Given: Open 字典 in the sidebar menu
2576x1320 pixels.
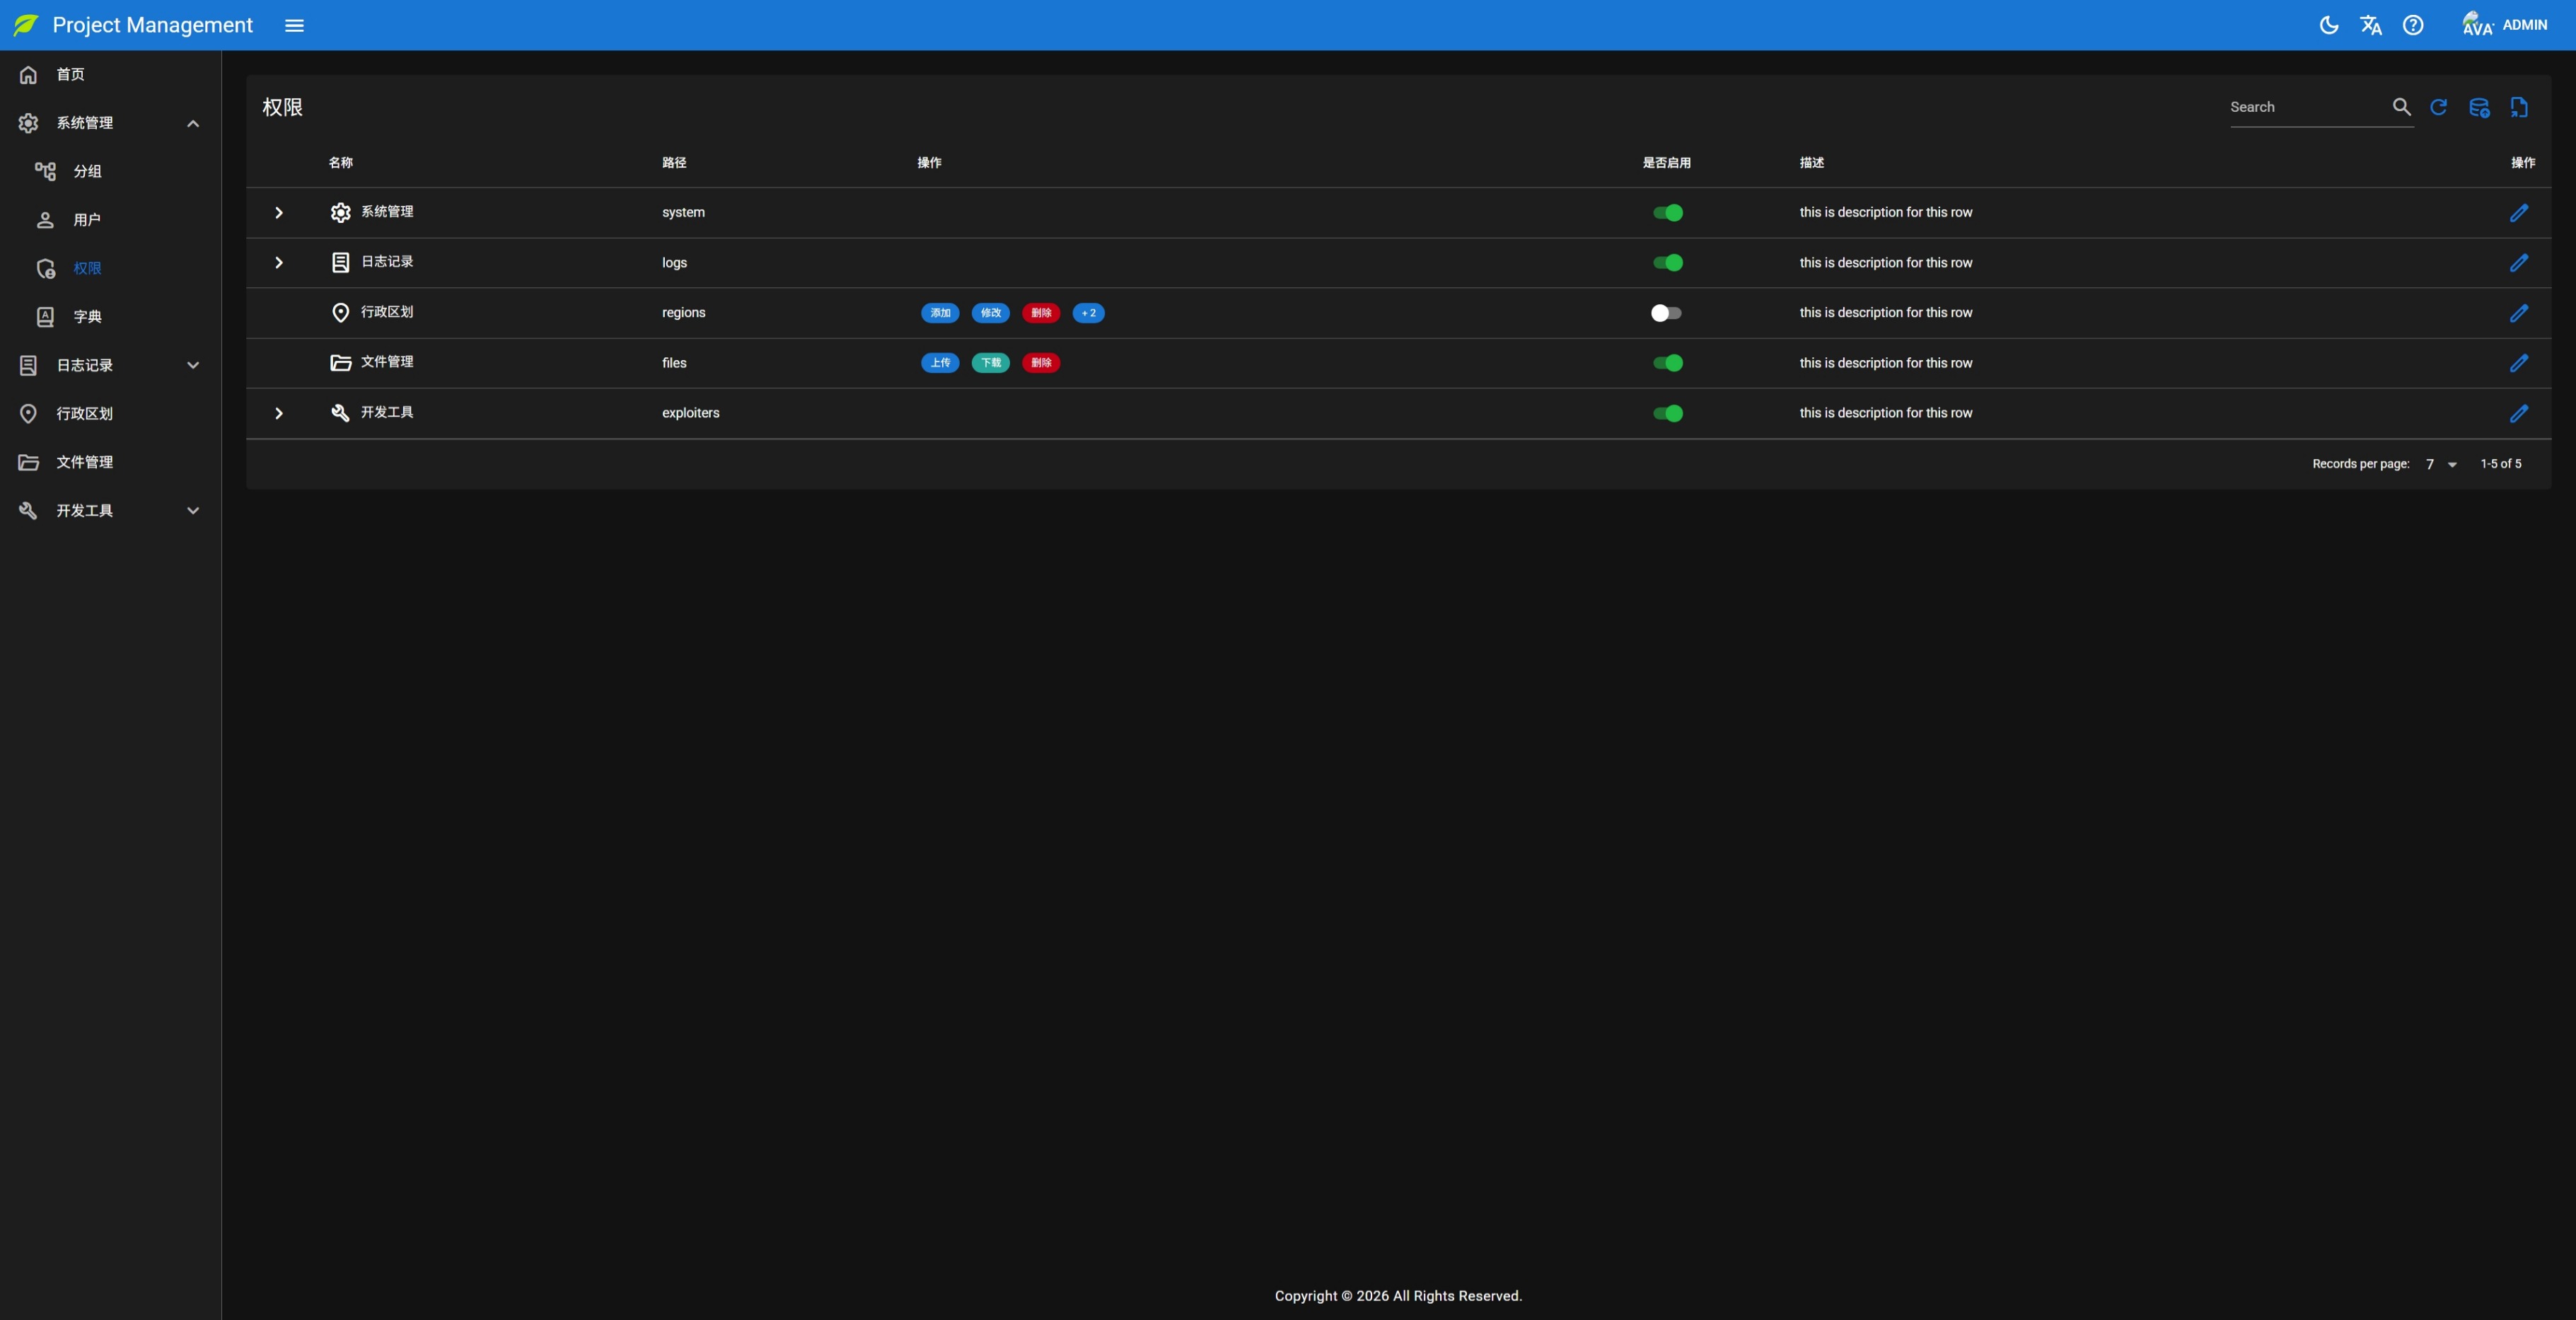Looking at the screenshot, I should click(x=87, y=317).
